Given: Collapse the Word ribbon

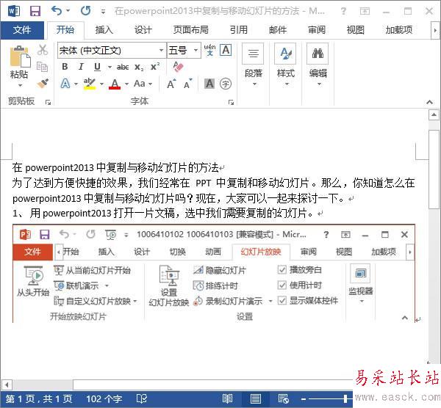Looking at the screenshot, I should point(429,102).
